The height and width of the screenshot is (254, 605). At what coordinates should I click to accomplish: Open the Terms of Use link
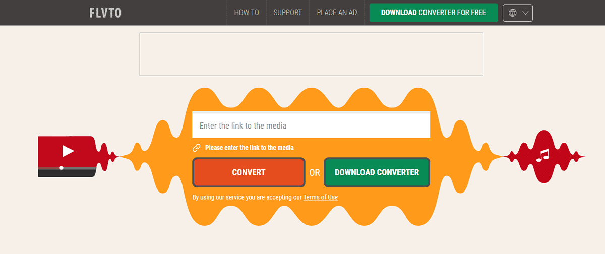pyautogui.click(x=320, y=197)
